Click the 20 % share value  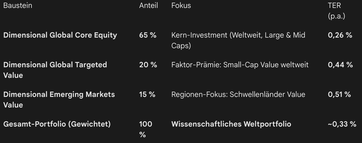[x=148, y=65]
